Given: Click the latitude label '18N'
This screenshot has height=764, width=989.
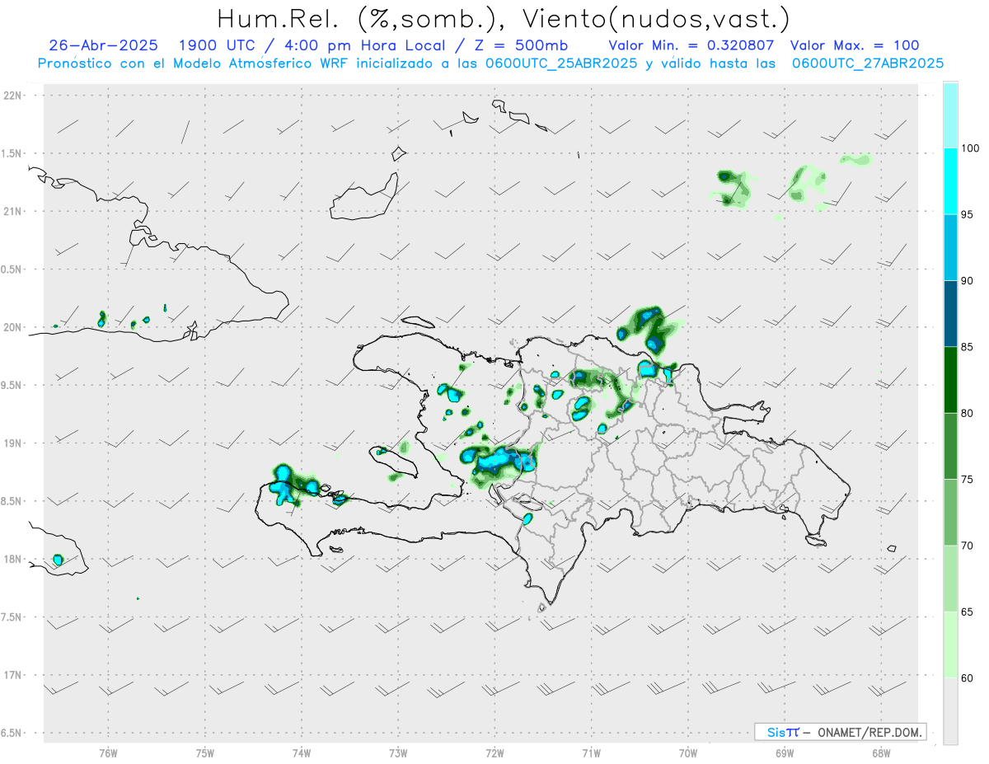Looking at the screenshot, I should tap(12, 559).
